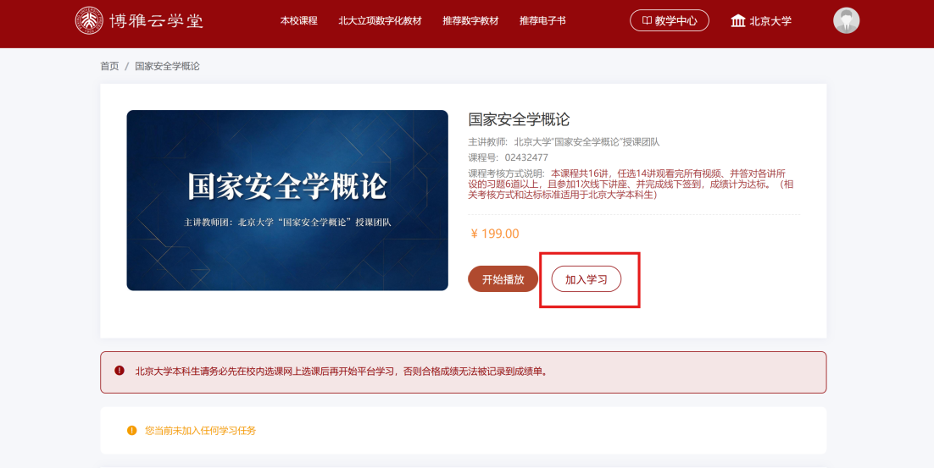Click the 北京大学 header link
The width and height of the screenshot is (934, 468).
pyautogui.click(x=761, y=21)
